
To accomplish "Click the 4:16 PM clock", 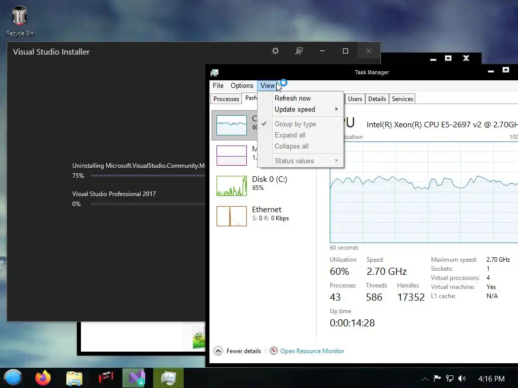I will [x=491, y=378].
